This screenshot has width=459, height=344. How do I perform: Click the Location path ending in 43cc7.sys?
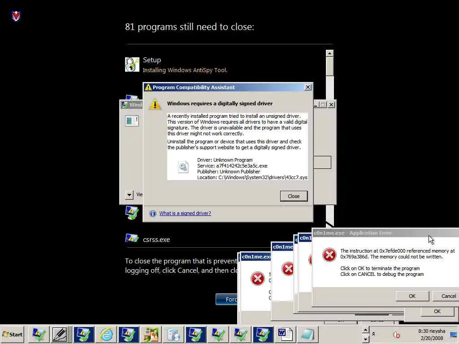252,177
